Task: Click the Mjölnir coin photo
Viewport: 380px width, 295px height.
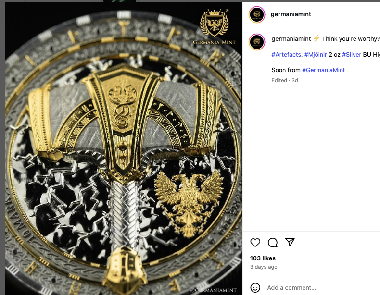Action: [x=123, y=148]
